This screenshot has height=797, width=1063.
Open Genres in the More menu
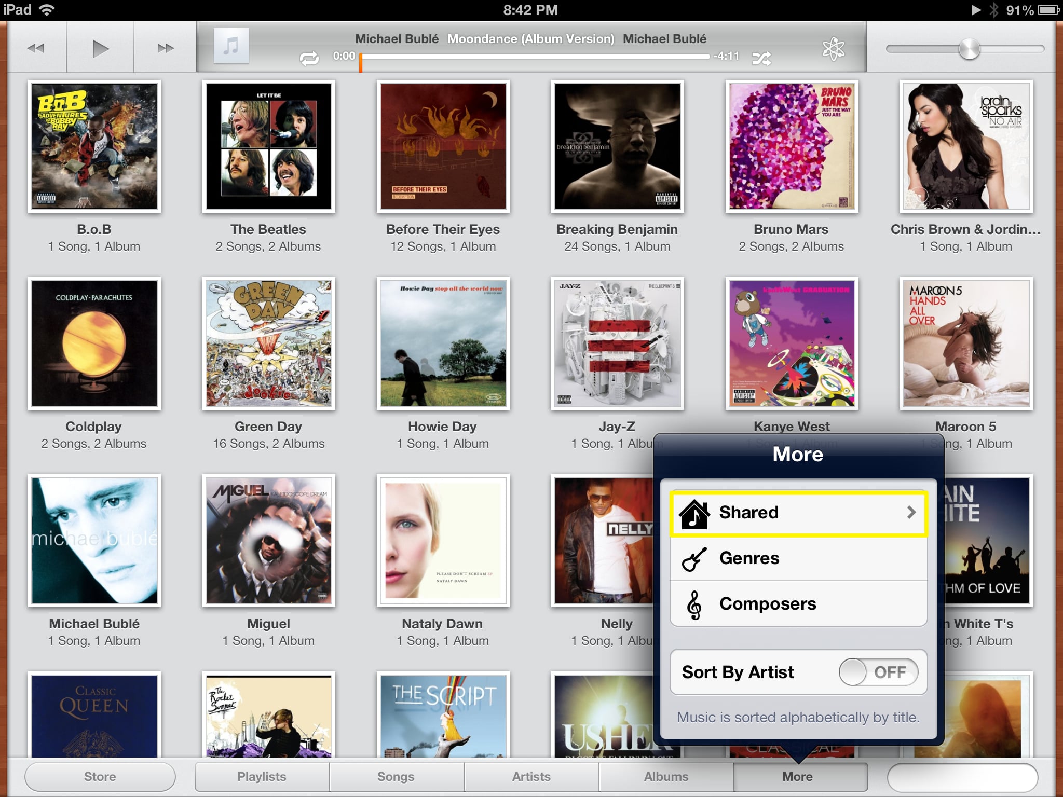(x=798, y=558)
